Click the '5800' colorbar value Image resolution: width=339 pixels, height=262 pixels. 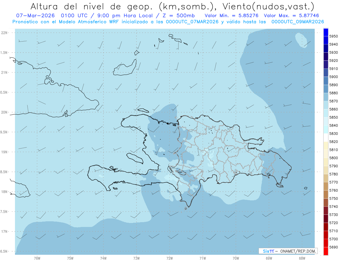[333, 158]
